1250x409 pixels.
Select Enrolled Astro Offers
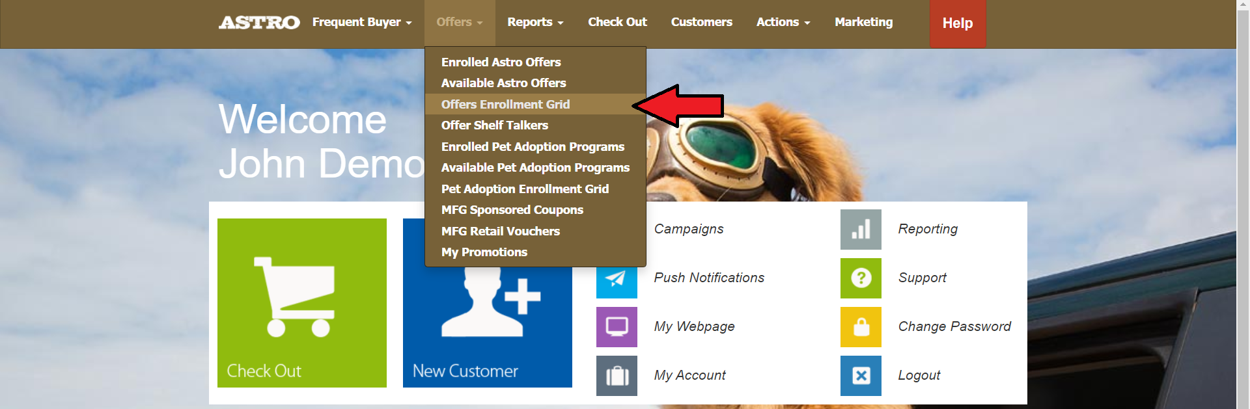tap(535, 62)
